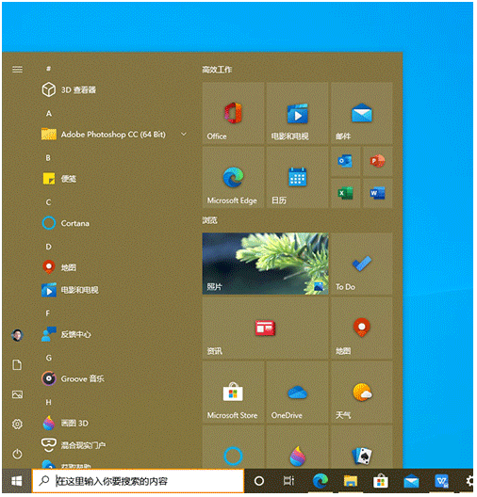The image size is (477, 497).
Task: Open the power options button
Action: point(18,455)
